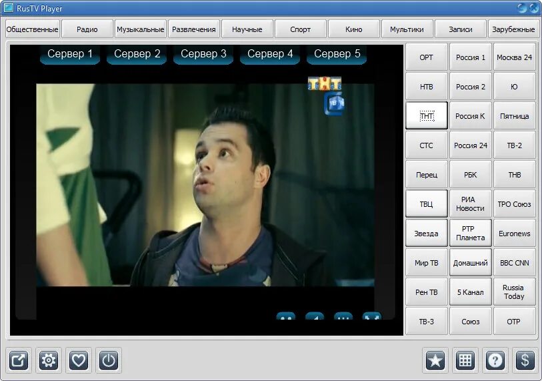Tune to Россия 1 channel
This screenshot has height=381, width=542.
471,57
